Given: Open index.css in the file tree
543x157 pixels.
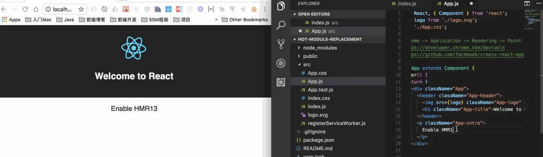Looking at the screenshot, I should pos(338,98).
